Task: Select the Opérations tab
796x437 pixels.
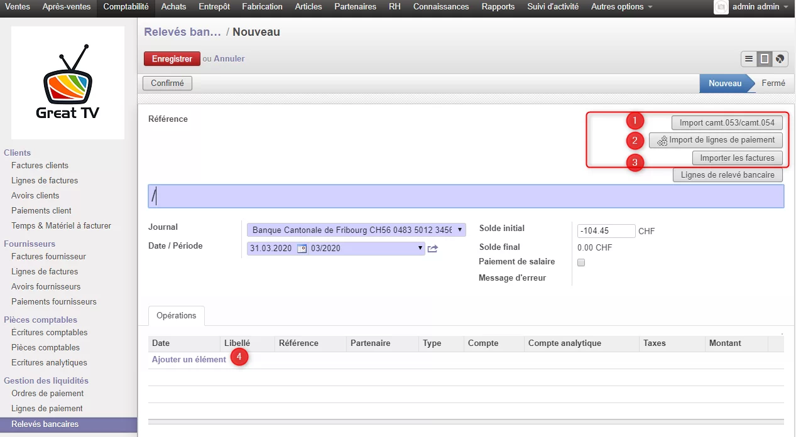Action: point(177,316)
